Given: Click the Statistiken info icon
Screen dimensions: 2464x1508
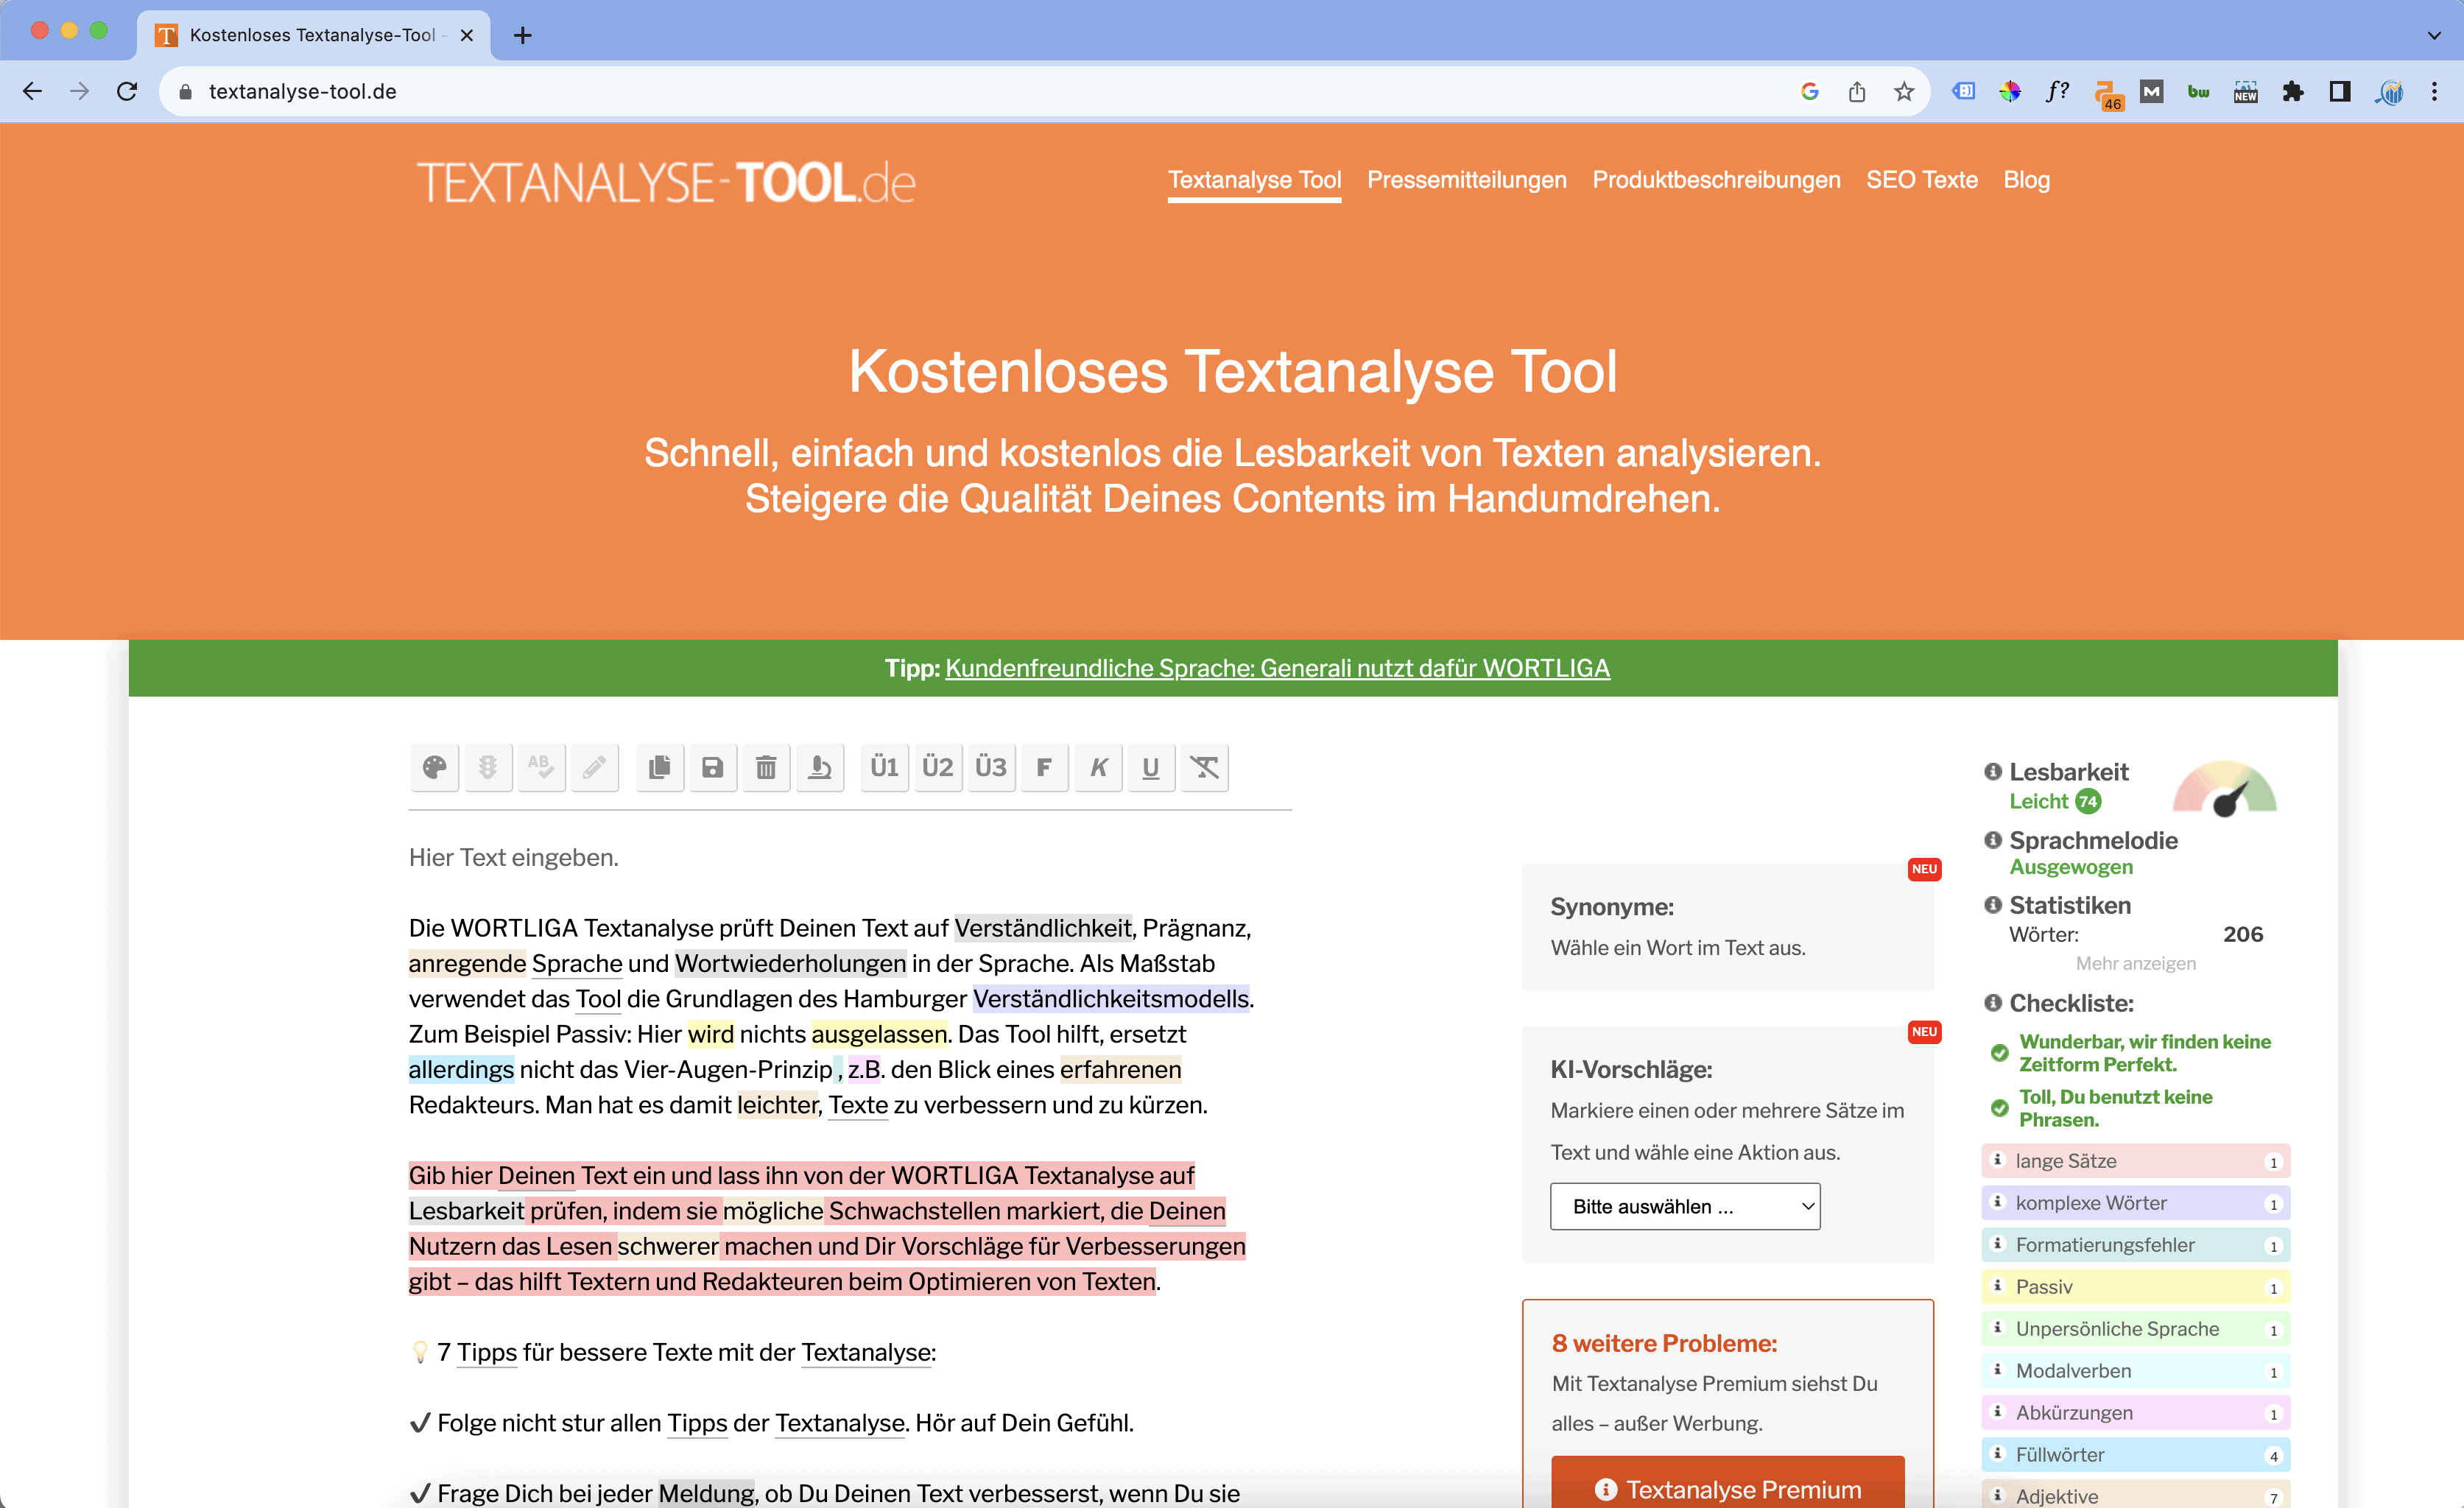Looking at the screenshot, I should click(1993, 905).
